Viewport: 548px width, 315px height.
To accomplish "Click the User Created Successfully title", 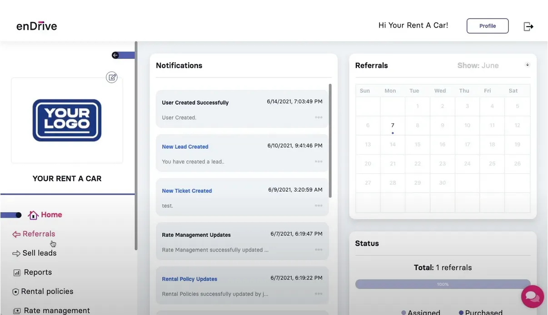I will (195, 103).
